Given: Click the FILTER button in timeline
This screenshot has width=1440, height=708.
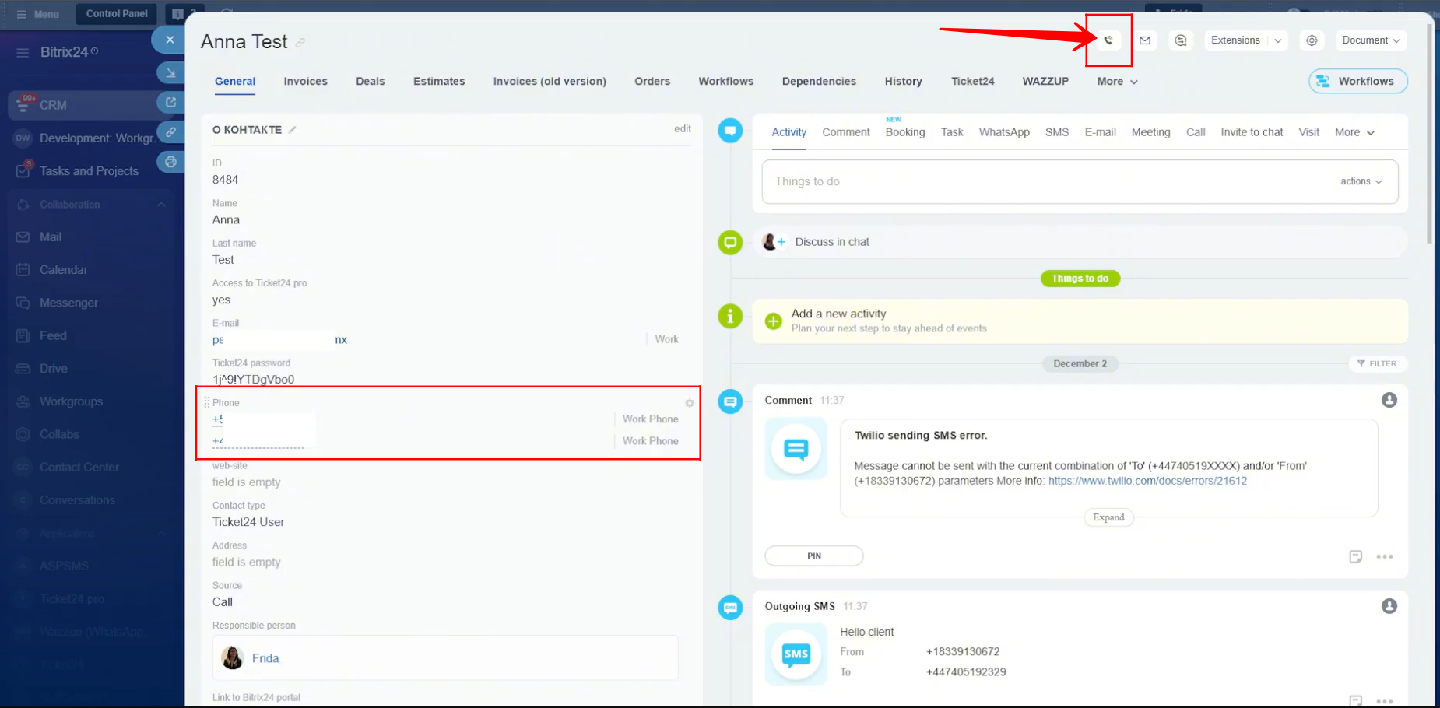Looking at the screenshot, I should pyautogui.click(x=1377, y=363).
